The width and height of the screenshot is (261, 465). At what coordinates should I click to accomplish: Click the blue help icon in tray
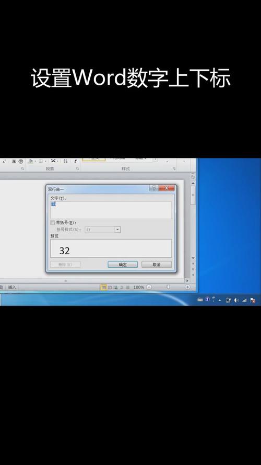click(207, 299)
